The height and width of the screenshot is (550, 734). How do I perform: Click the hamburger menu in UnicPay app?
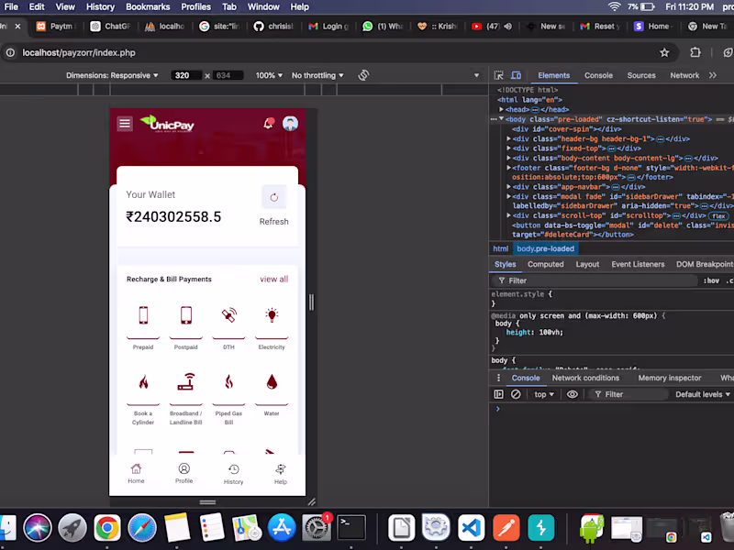coord(127,122)
